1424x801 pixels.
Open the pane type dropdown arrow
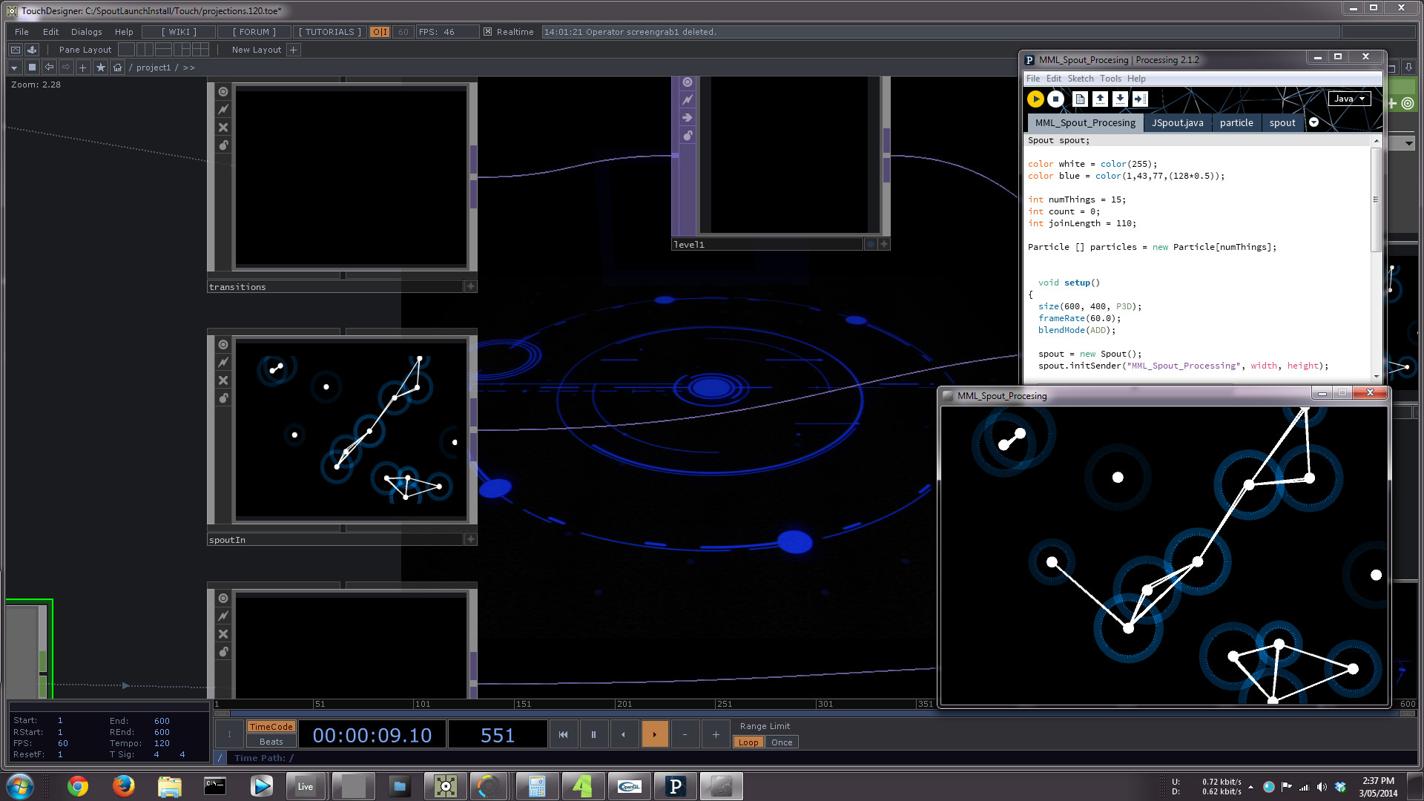coord(14,67)
